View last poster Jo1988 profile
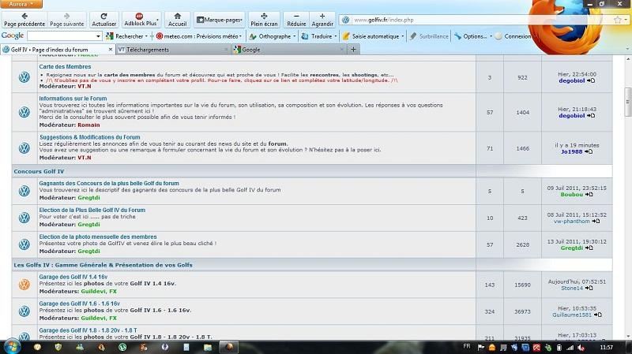The height and width of the screenshot is (354, 632). [571, 151]
